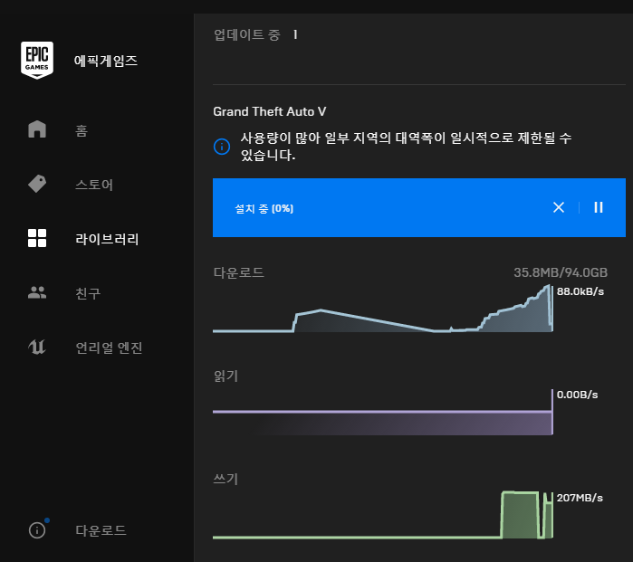Cancel the Grand Theft Auto V install
Image resolution: width=633 pixels, height=562 pixels.
click(559, 207)
